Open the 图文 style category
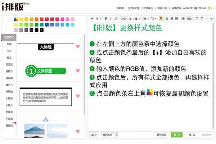Viewport: 216px width, 144px height. pos(9,58)
